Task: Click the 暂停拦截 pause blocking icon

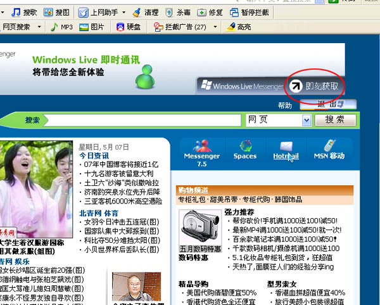Action: coord(234,13)
